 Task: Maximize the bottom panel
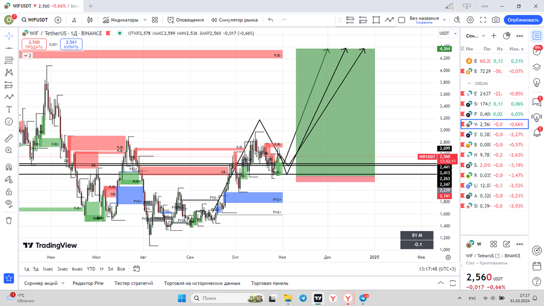pyautogui.click(x=452, y=283)
